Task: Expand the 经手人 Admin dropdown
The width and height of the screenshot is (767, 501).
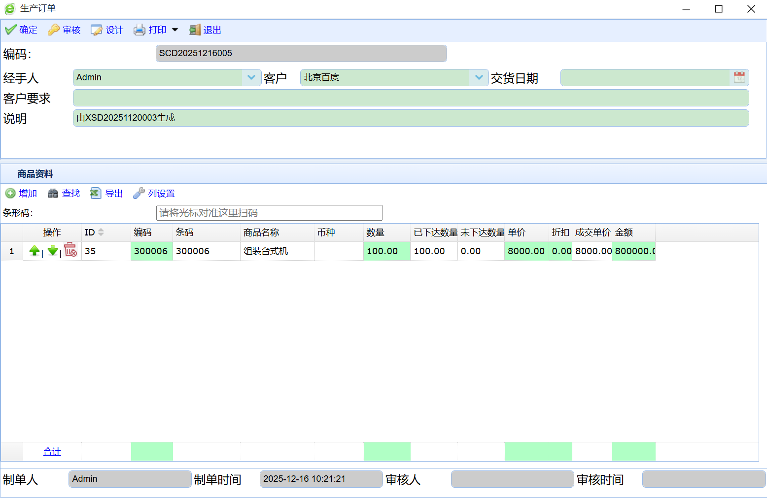Action: [x=251, y=77]
